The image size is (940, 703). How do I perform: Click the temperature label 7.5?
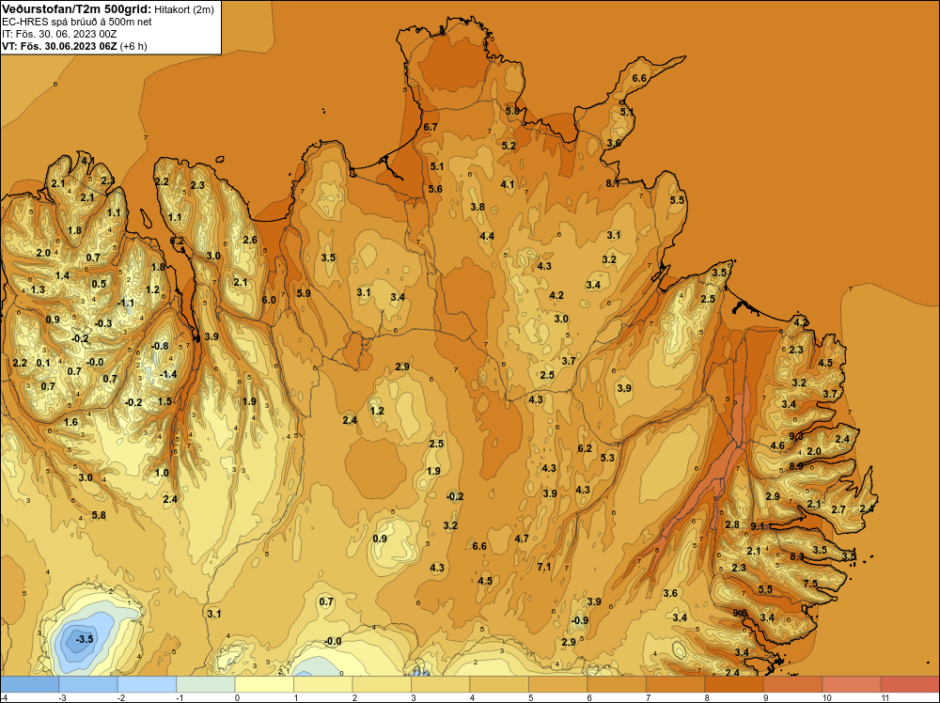[x=810, y=584]
